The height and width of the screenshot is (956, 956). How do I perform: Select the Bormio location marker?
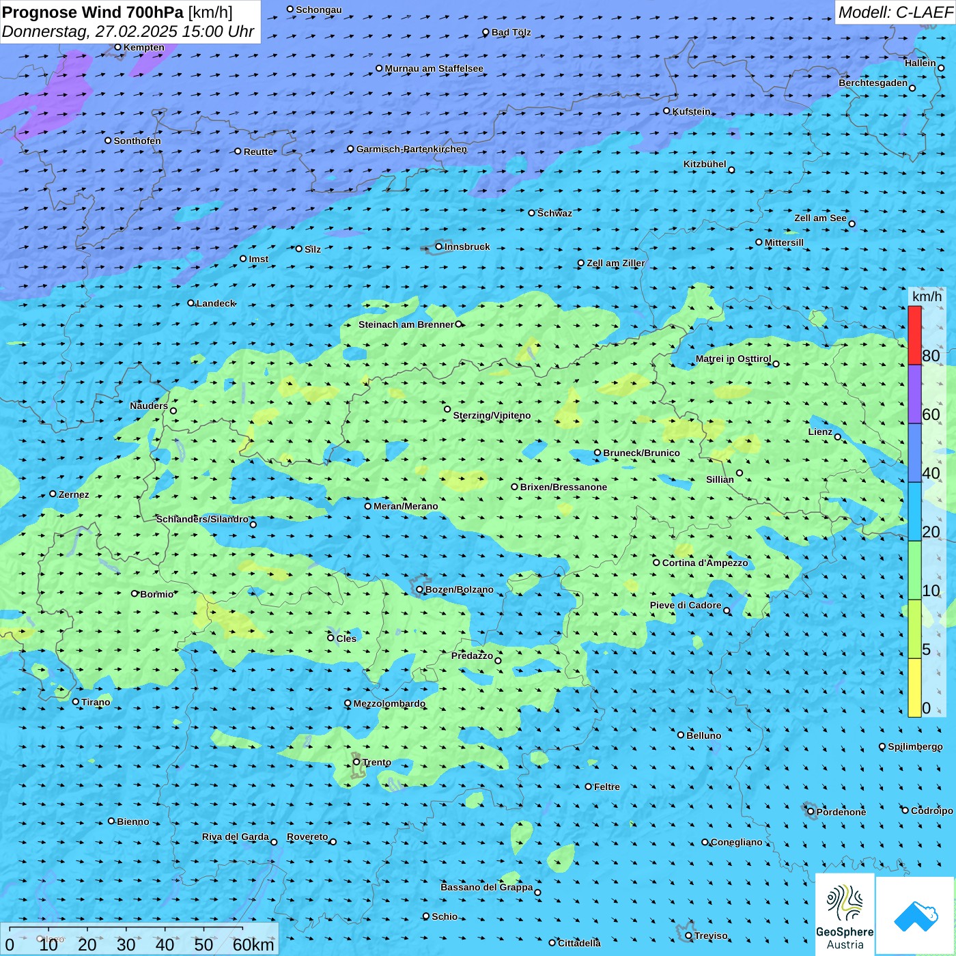[135, 593]
